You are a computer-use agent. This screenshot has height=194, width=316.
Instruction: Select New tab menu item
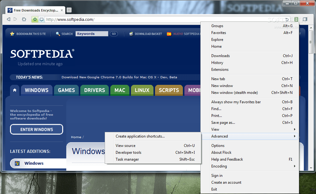tap(250, 79)
